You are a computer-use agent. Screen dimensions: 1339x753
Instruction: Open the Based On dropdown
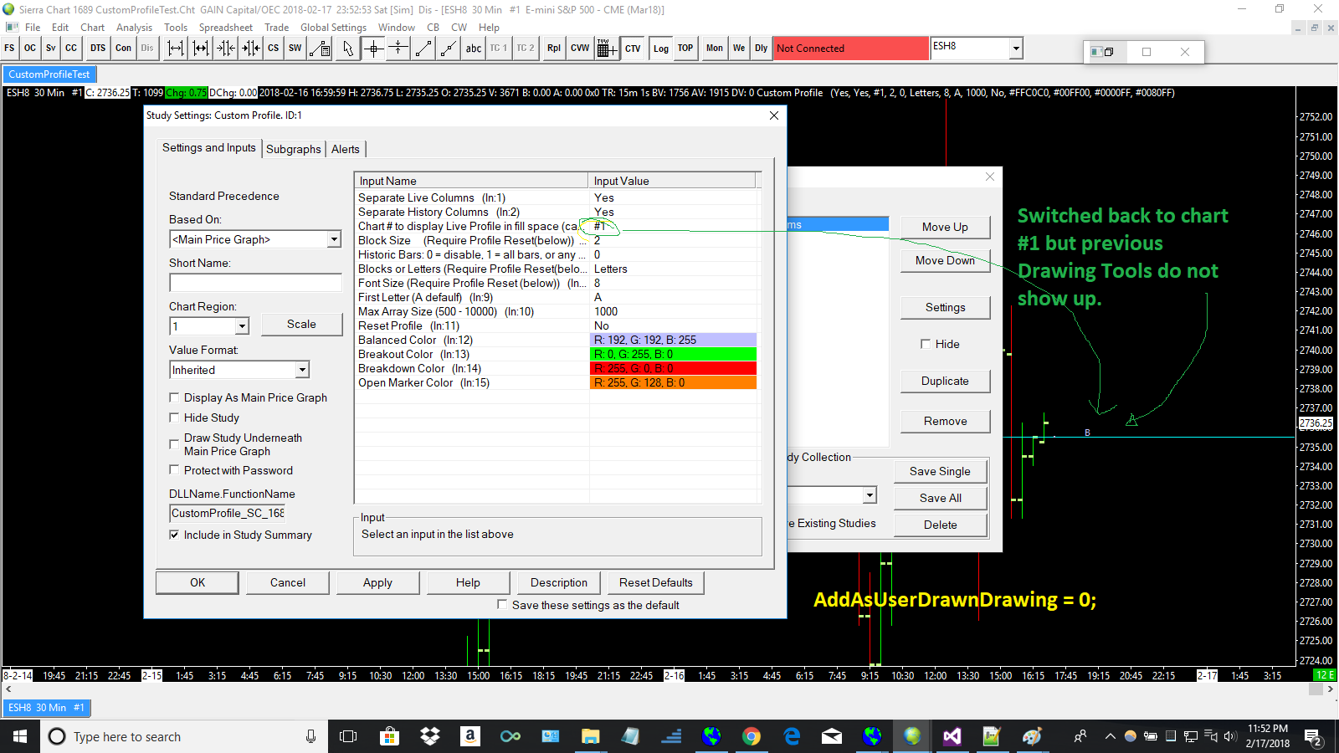[x=334, y=239]
